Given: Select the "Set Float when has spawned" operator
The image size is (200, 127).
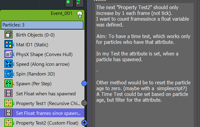Looking at the screenshot, I should (x=46, y=93).
